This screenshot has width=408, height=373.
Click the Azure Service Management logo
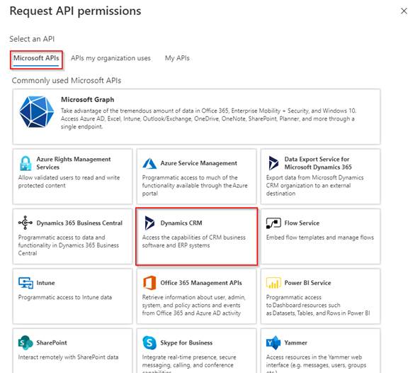pyautogui.click(x=149, y=164)
